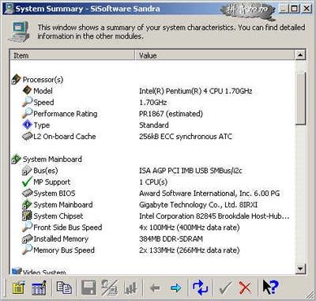The width and height of the screenshot is (316, 301).
Task: Select the System Chipset row label
Action: click(x=58, y=216)
